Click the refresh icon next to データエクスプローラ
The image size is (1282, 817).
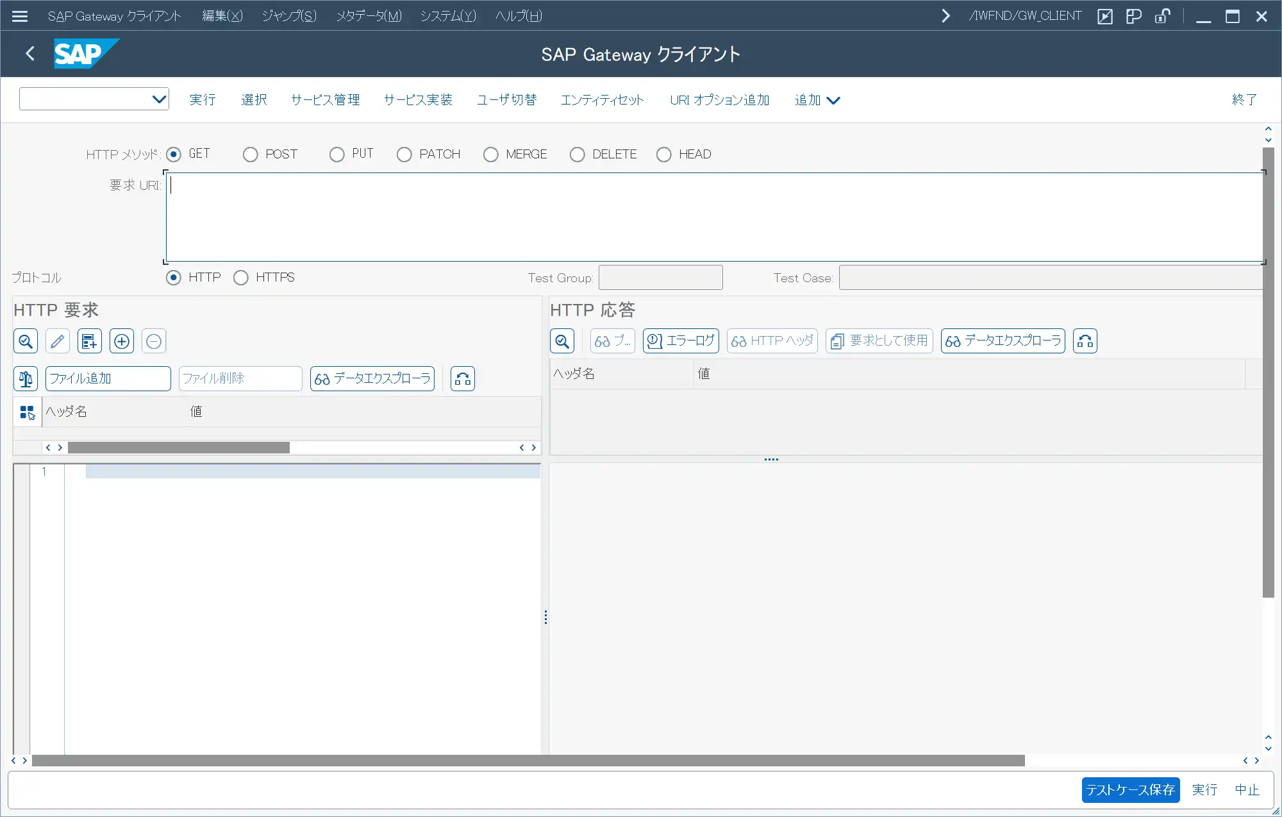click(462, 378)
